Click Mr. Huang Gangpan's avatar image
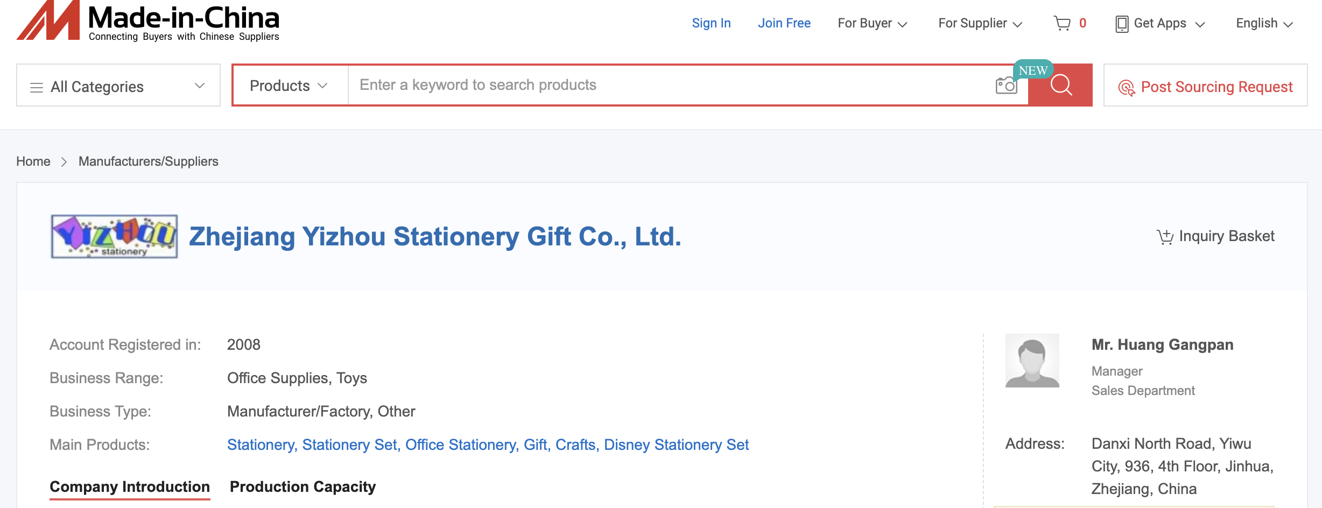This screenshot has width=1322, height=508. (x=1032, y=361)
